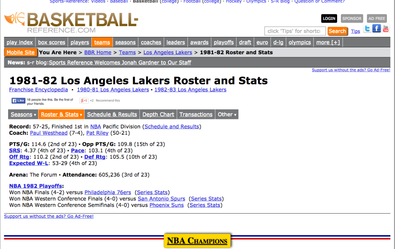Switch to Depth Chart tab
Image resolution: width=395 pixels, height=249 pixels.
(158, 115)
